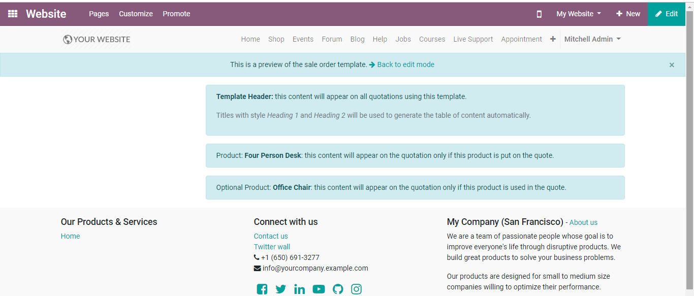Toggle the mobile preview phone icon
This screenshot has height=296, width=694.
539,14
